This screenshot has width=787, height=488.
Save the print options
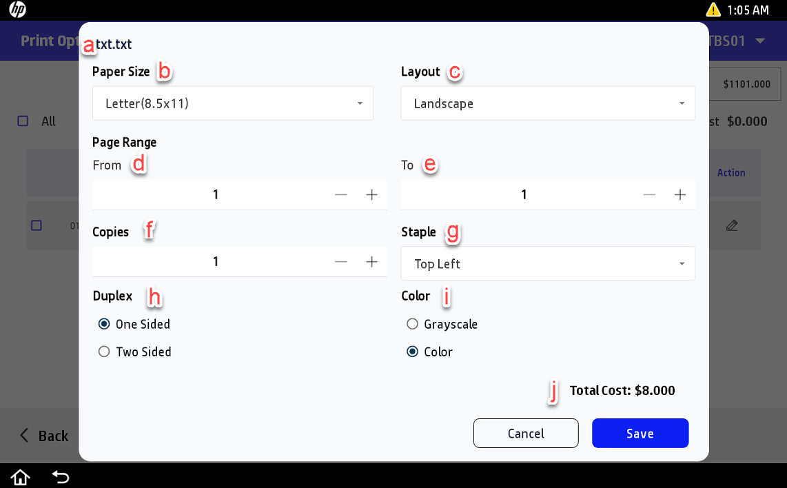click(x=640, y=434)
